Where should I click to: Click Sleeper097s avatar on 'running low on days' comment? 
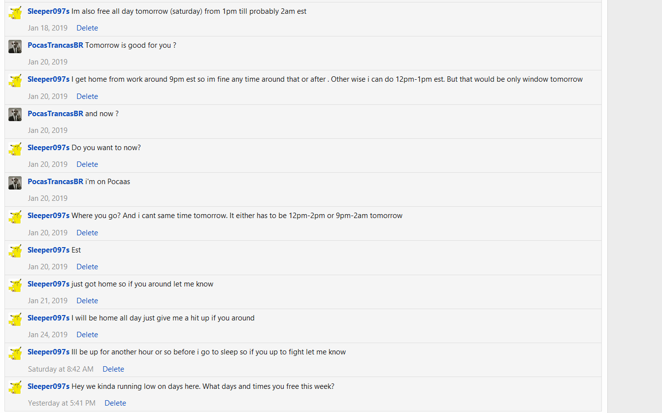[x=15, y=387]
